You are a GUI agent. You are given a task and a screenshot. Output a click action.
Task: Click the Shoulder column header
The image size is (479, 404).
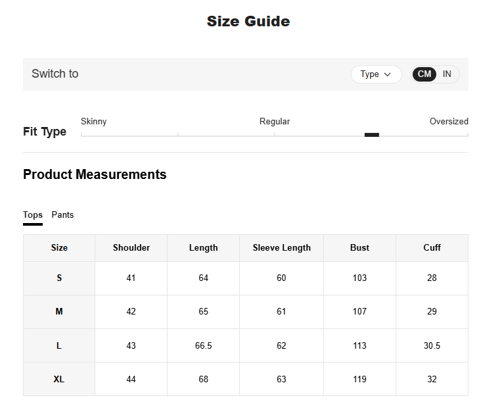[x=131, y=248]
